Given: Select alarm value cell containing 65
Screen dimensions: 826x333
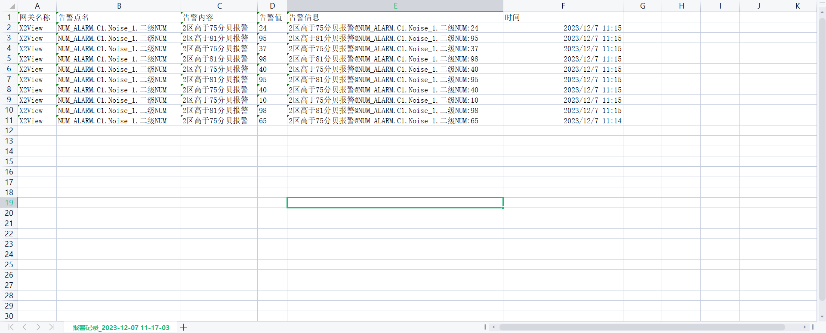Looking at the screenshot, I should [272, 121].
